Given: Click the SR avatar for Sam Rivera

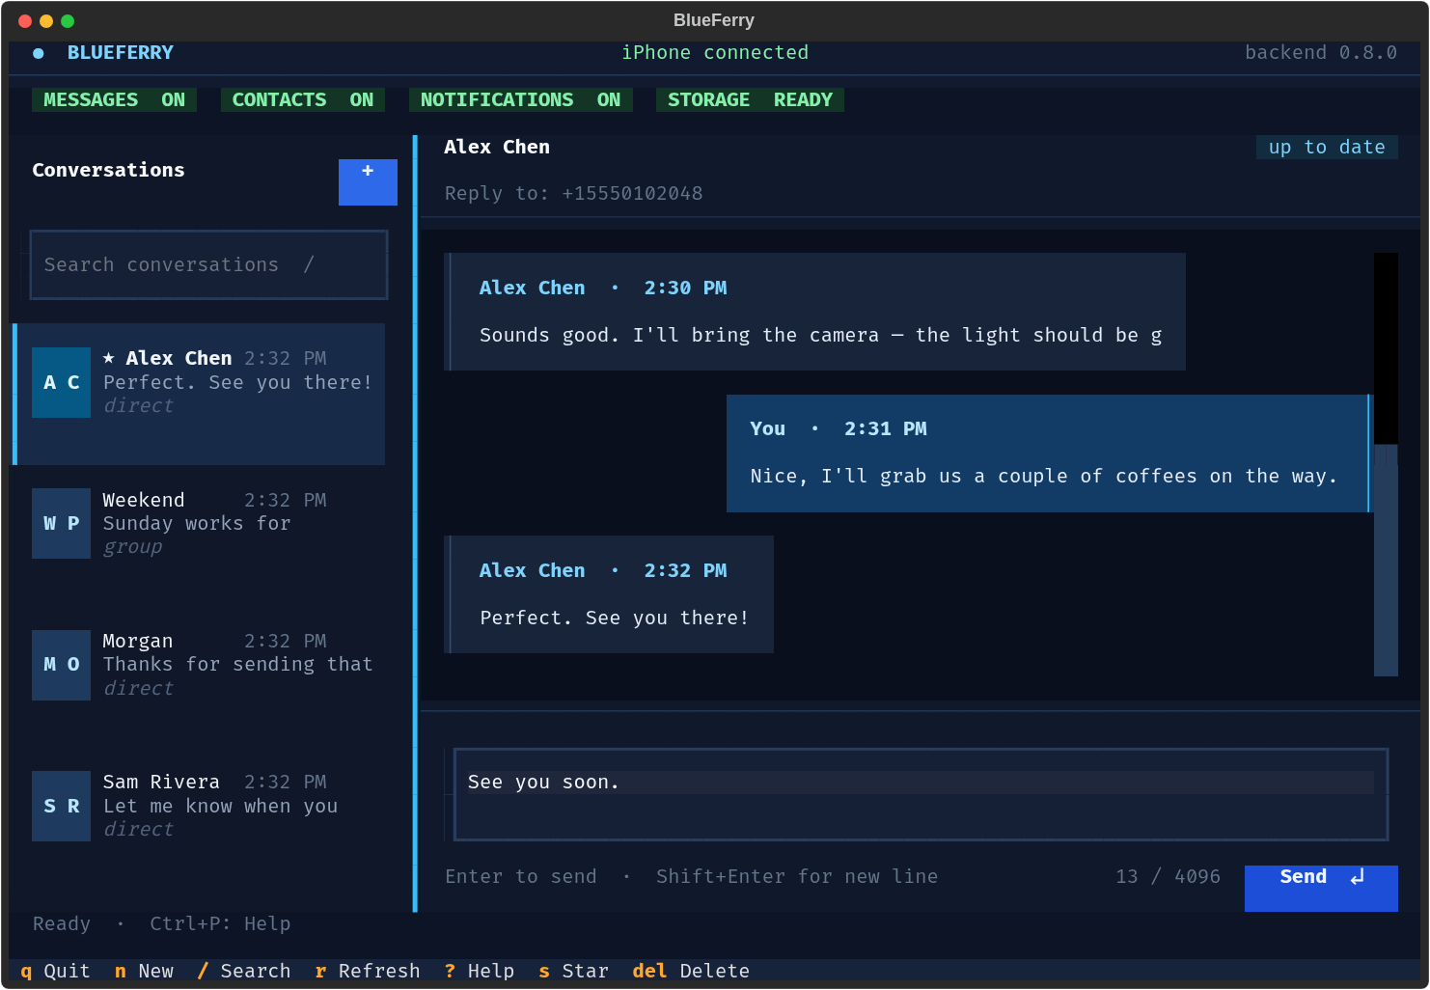Looking at the screenshot, I should tap(61, 806).
